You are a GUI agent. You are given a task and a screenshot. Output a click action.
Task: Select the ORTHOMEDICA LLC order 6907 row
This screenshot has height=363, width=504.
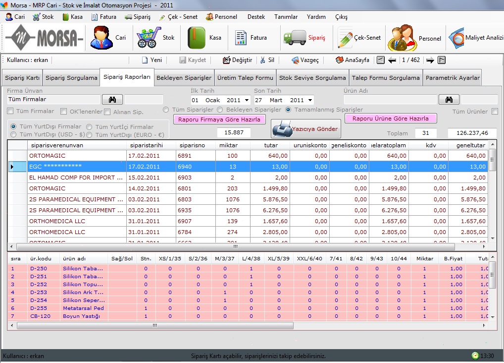coord(248,221)
